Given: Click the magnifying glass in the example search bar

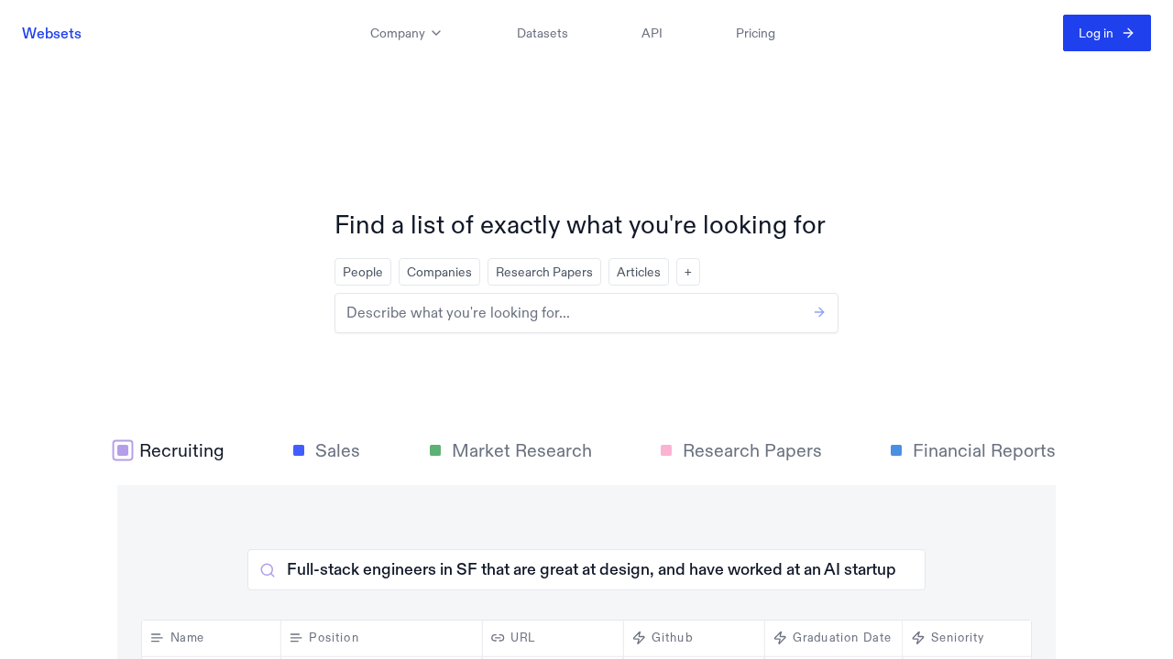Looking at the screenshot, I should click(268, 570).
